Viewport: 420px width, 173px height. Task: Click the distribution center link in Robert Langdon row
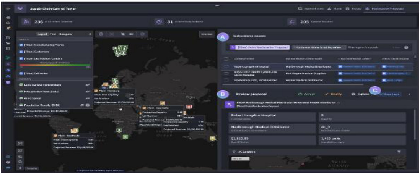[x=357, y=66]
